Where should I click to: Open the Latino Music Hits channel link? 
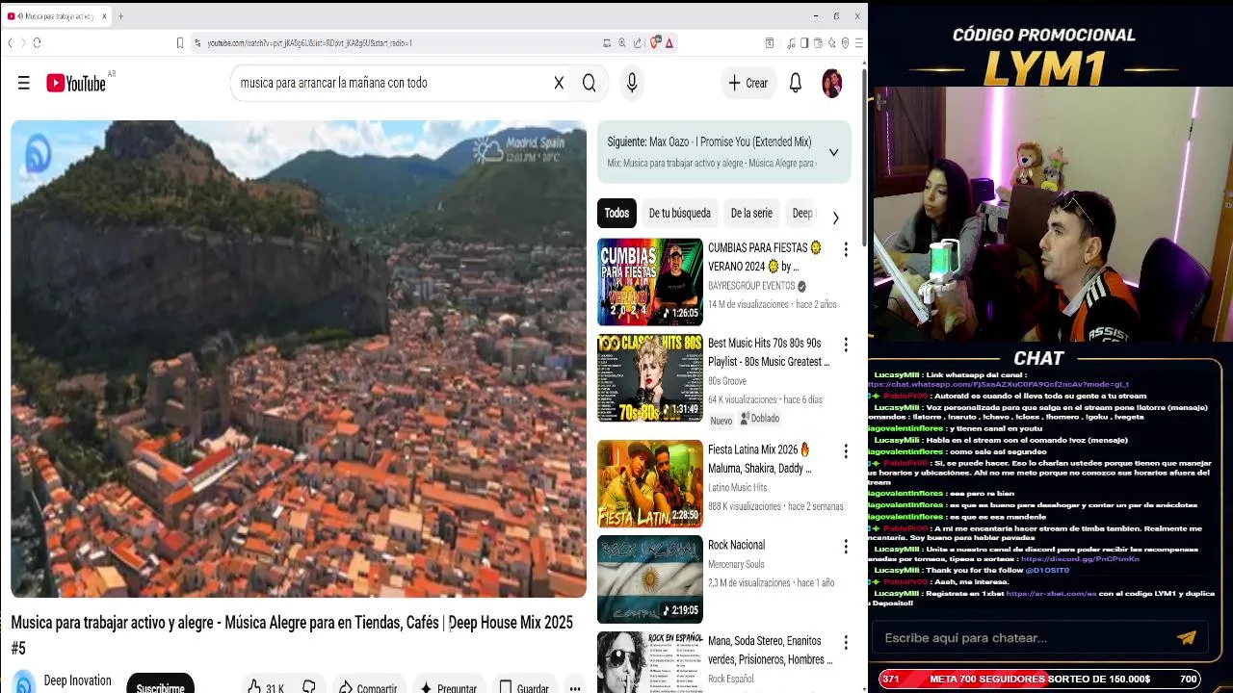click(x=738, y=488)
